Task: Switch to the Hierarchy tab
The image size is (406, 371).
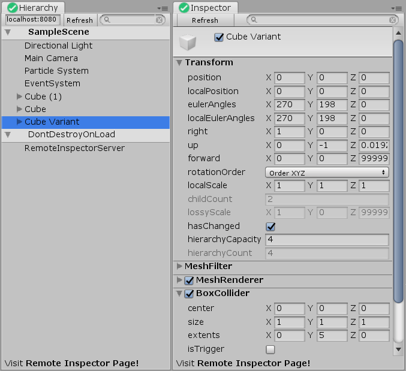Action: [x=33, y=8]
